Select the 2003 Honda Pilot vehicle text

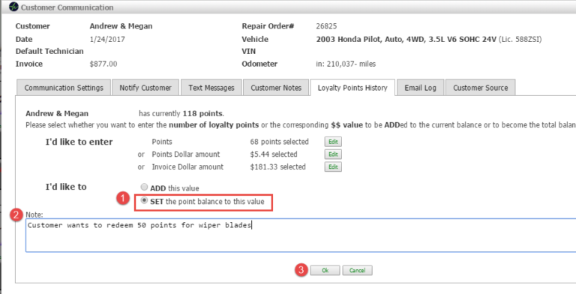pos(406,39)
